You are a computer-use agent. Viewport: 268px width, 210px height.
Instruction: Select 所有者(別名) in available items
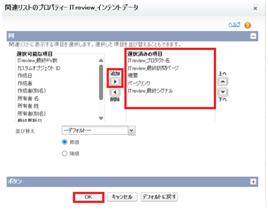tap(31, 114)
